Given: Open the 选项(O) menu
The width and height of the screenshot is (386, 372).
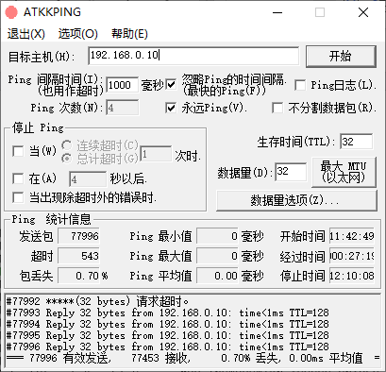Looking at the screenshot, I should (77, 34).
